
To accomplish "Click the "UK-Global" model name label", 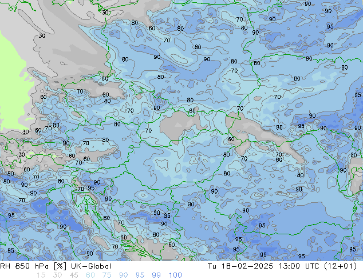I will 91,266.
